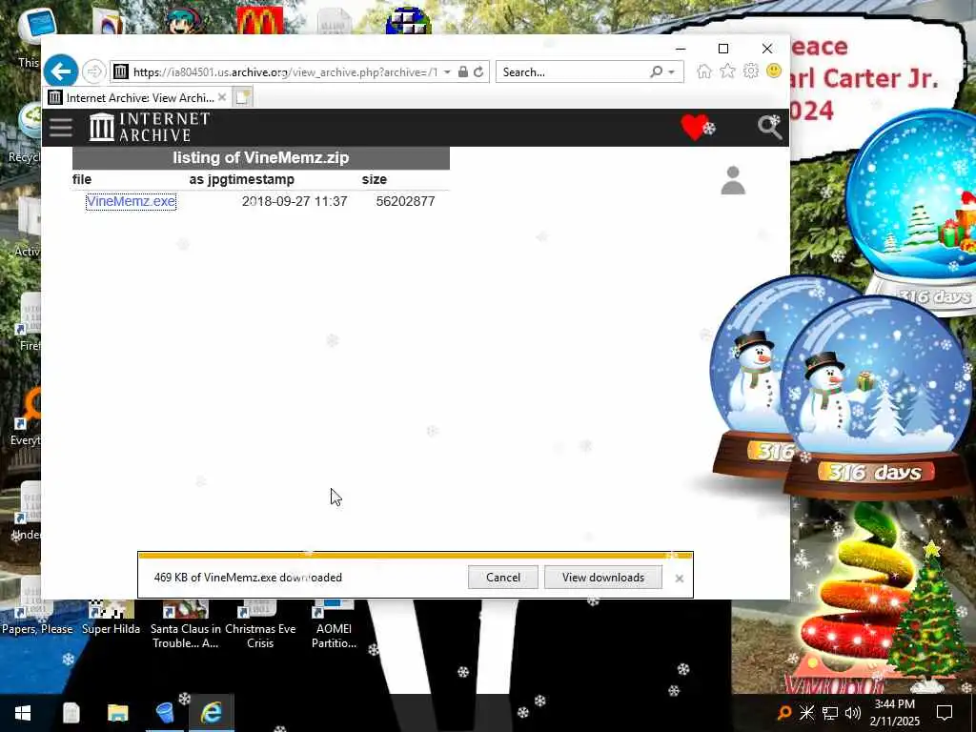Click the lock security icon
The width and height of the screenshot is (976, 732).
click(x=463, y=71)
